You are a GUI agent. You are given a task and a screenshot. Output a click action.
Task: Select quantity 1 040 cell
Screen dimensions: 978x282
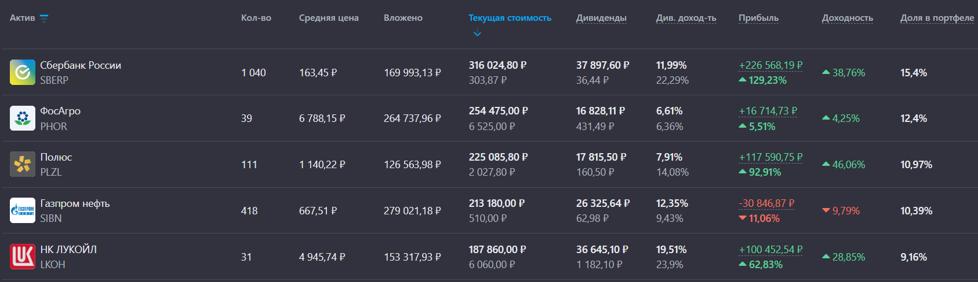(x=253, y=73)
